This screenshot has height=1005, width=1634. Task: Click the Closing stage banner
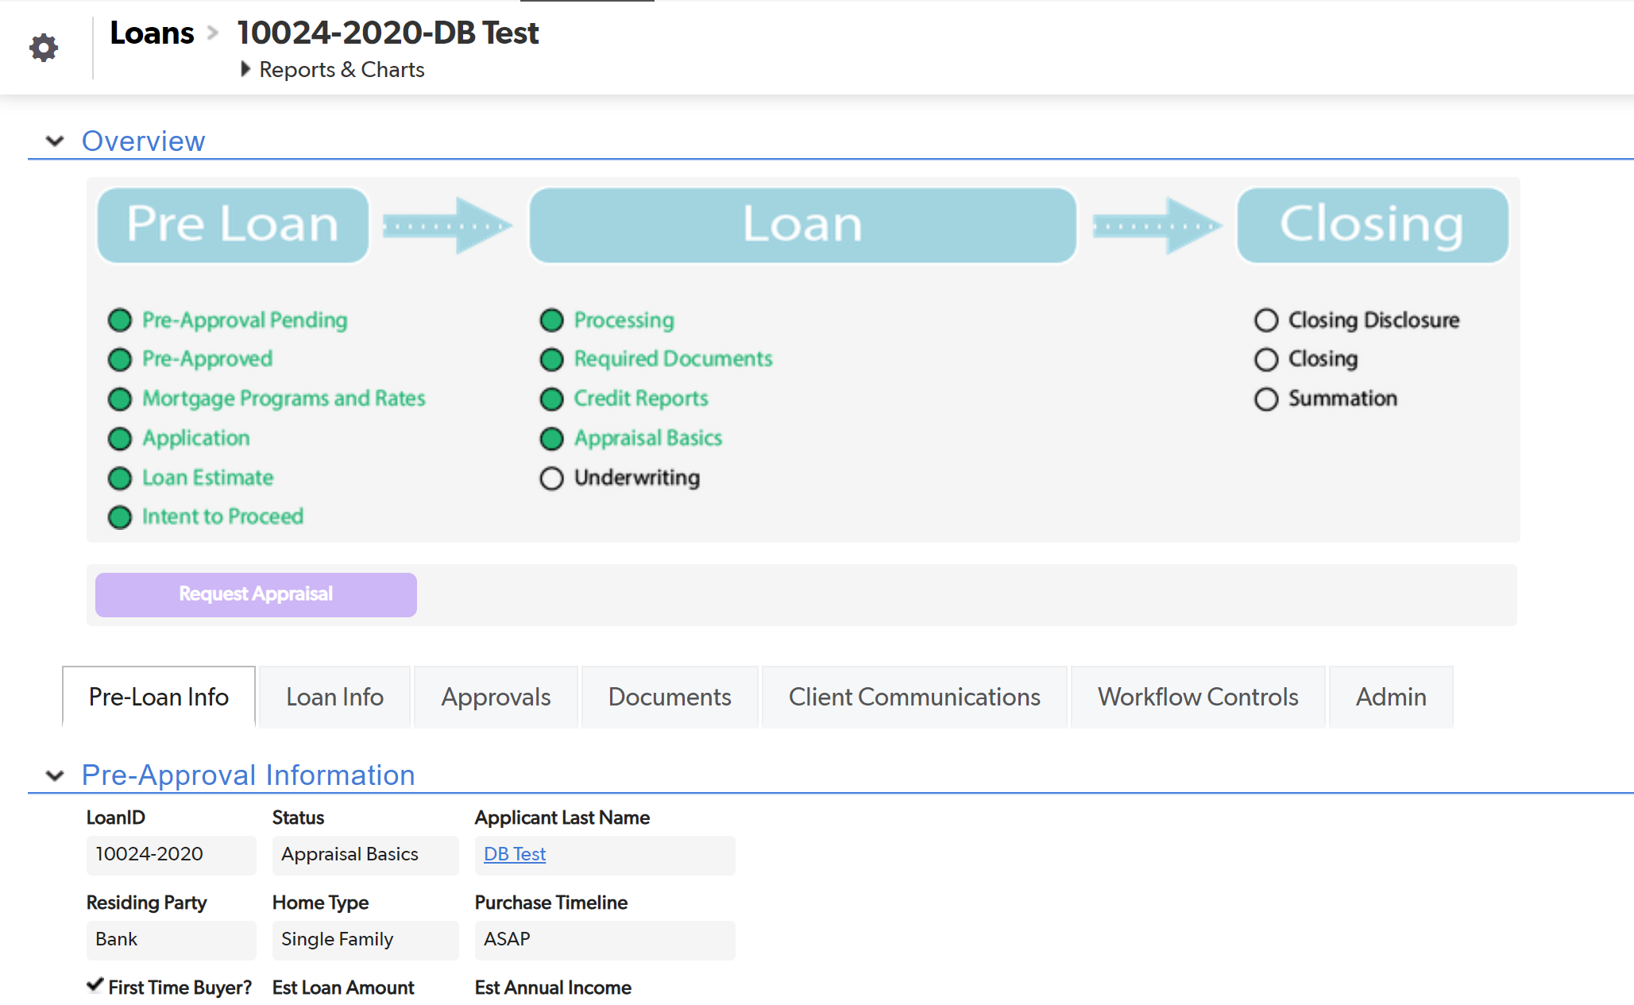point(1372,225)
